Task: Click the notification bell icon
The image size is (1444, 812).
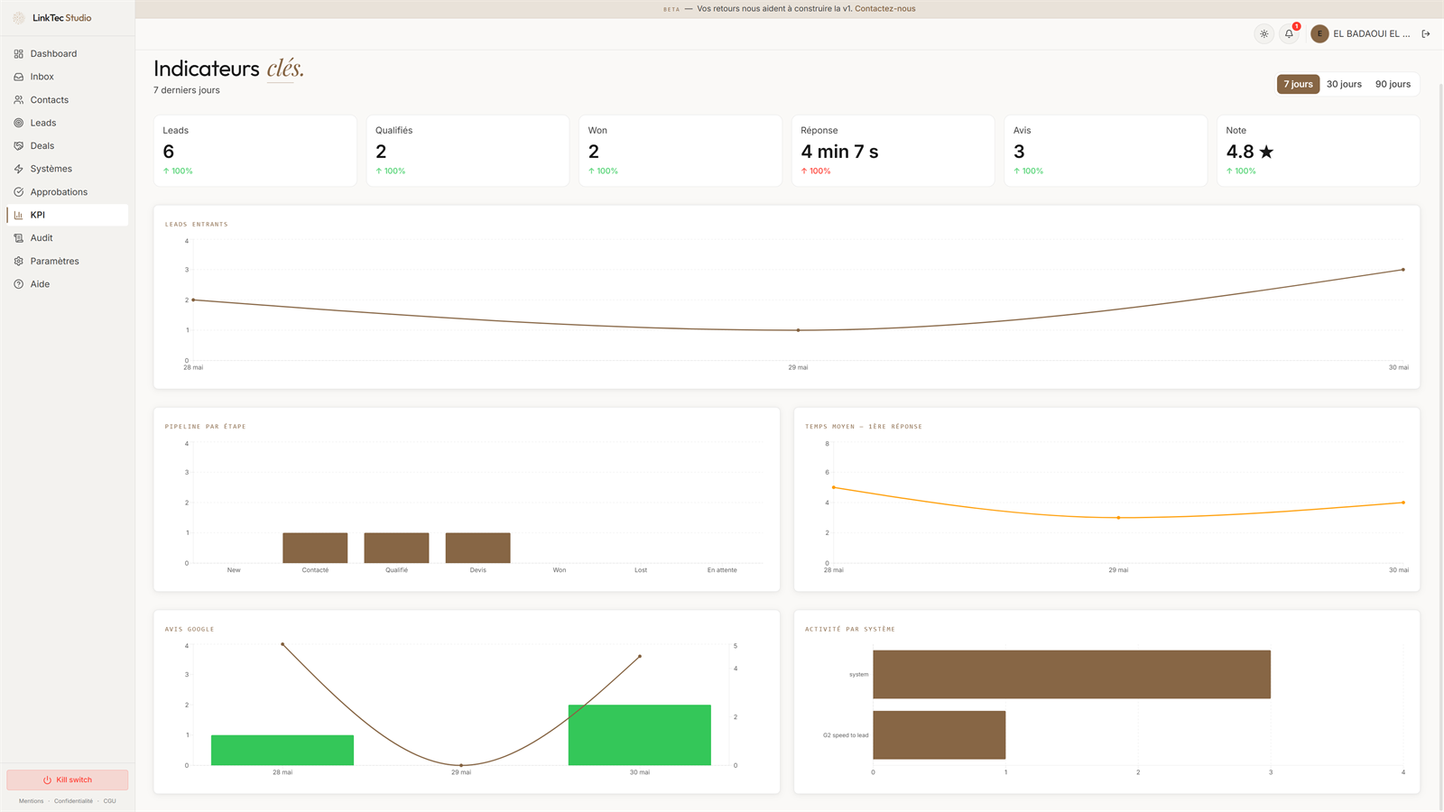Action: (1289, 34)
